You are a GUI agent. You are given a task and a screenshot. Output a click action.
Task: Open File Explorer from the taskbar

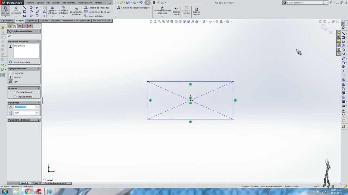pos(16,192)
